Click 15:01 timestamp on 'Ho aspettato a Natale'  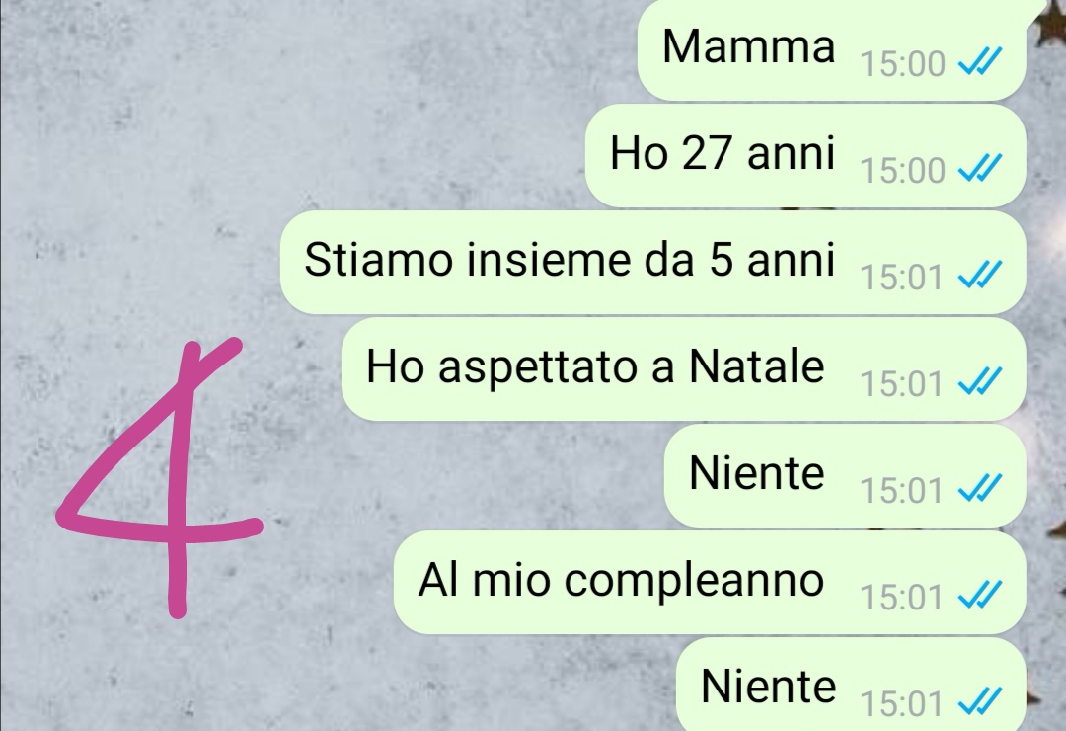click(x=901, y=384)
